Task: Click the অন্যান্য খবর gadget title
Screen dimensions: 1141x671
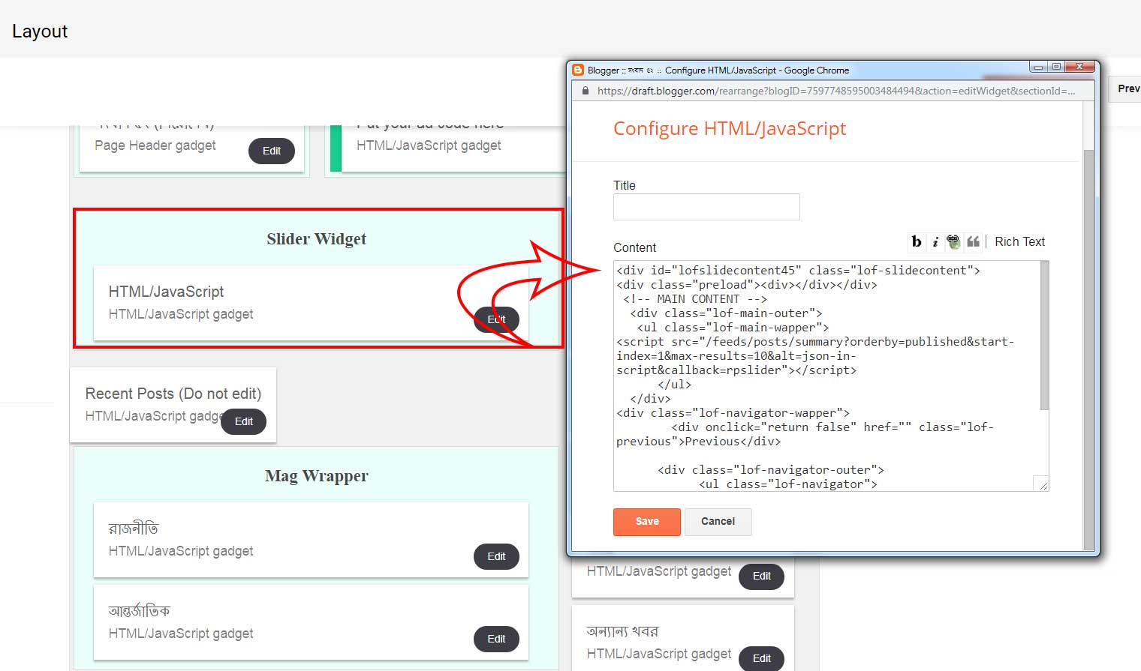Action: pos(622,631)
